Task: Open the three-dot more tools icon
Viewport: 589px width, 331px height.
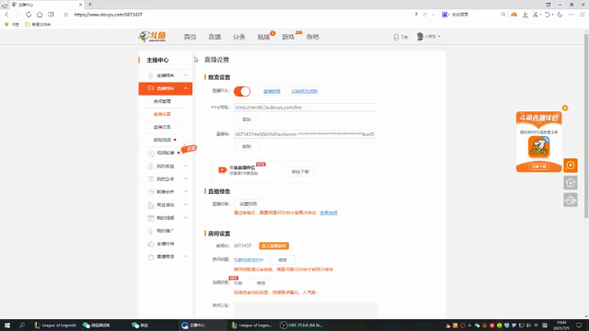Action: coord(571,15)
